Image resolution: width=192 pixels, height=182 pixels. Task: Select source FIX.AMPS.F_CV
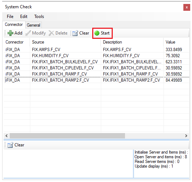pos(46,50)
